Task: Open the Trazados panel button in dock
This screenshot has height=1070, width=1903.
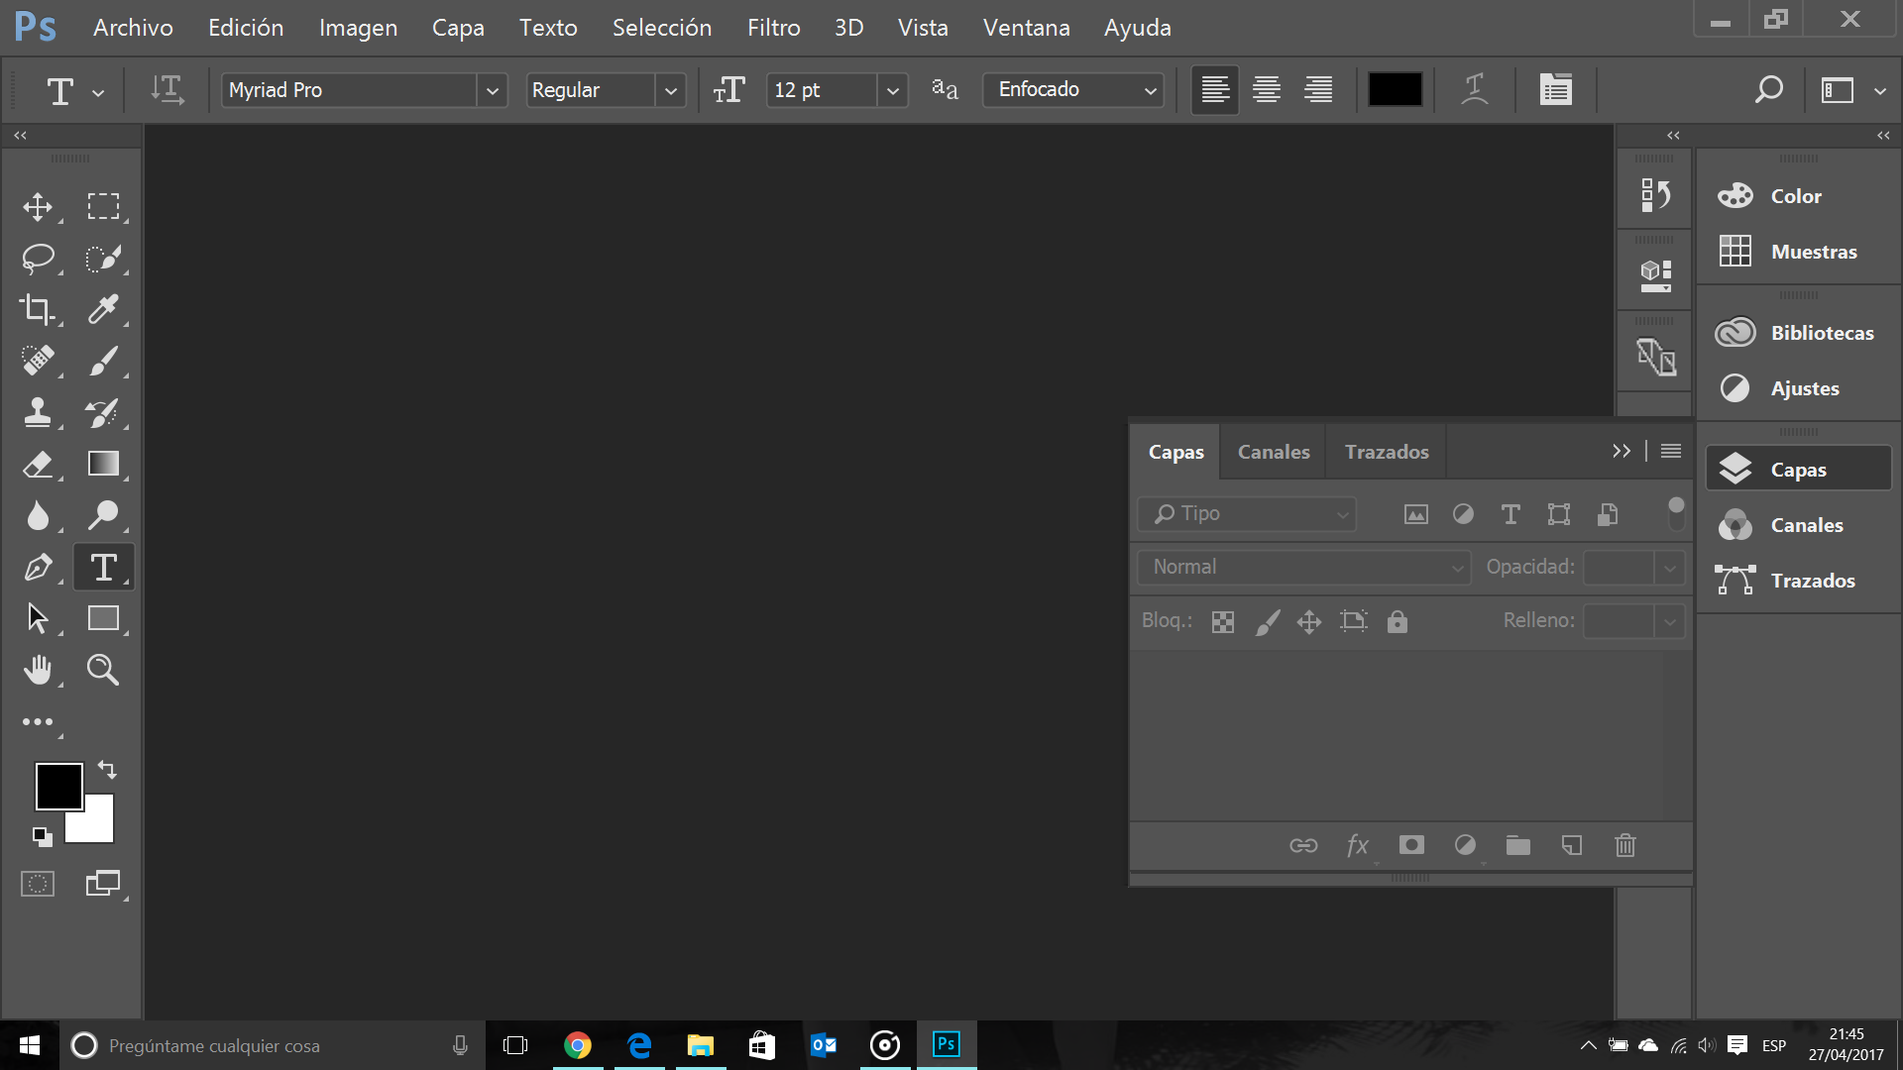Action: [x=1798, y=581]
